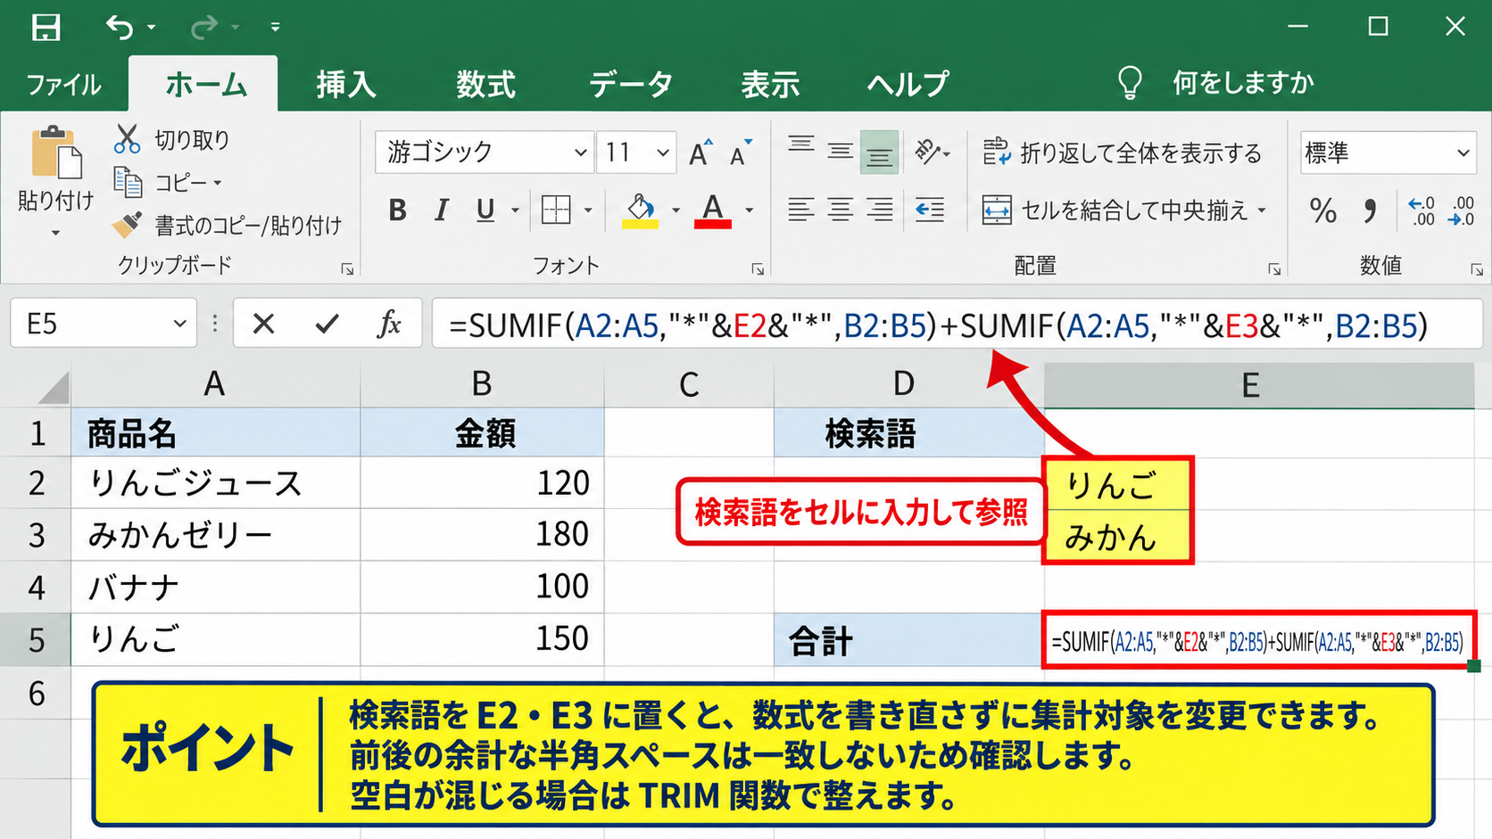Click the text orientation icon
Image resolution: width=1492 pixels, height=839 pixels.
pos(928,152)
